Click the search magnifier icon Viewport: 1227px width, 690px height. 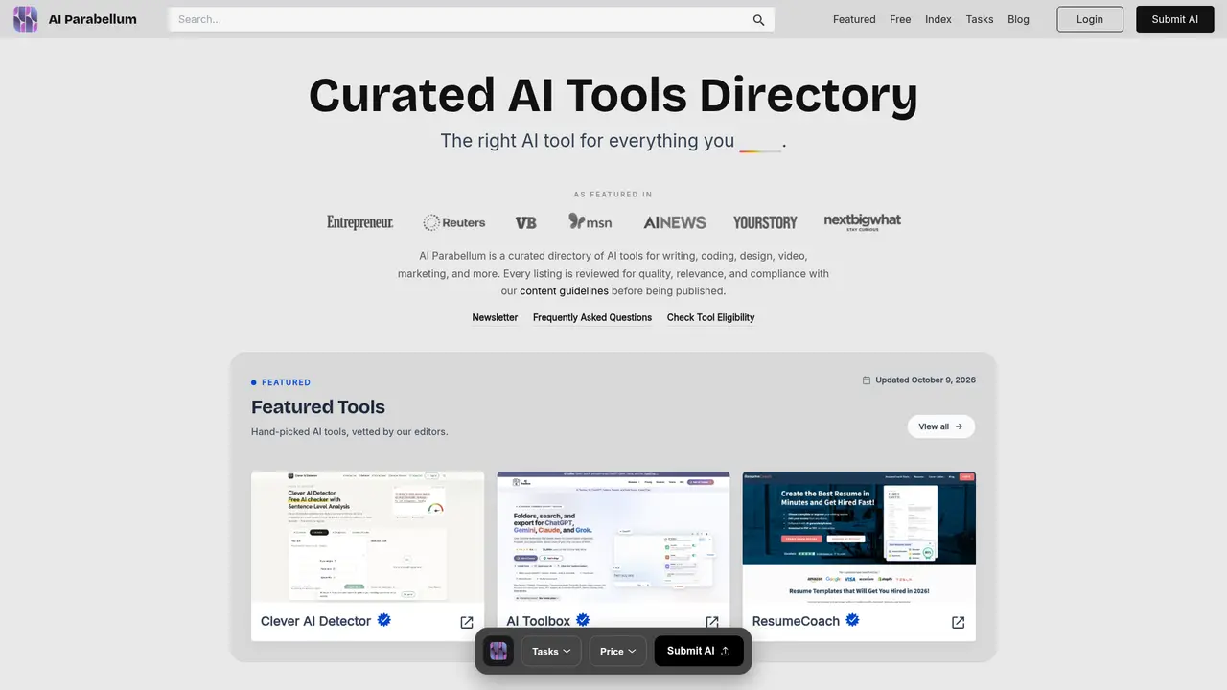[x=758, y=19]
